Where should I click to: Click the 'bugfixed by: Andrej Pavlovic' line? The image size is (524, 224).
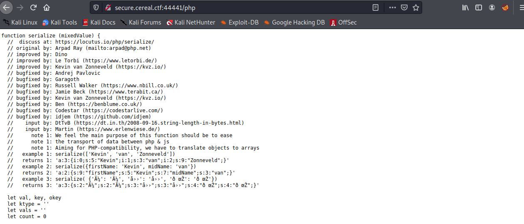(x=54, y=73)
